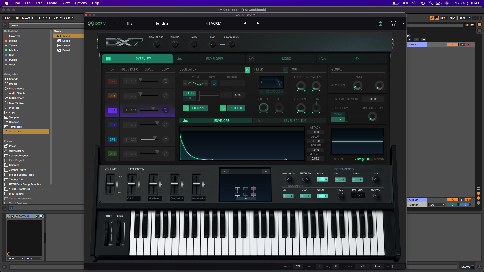
Task: Open the Master 1/2 output dropdown
Action: coord(436,205)
